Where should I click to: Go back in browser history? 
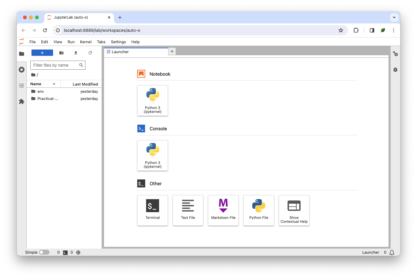[23, 30]
